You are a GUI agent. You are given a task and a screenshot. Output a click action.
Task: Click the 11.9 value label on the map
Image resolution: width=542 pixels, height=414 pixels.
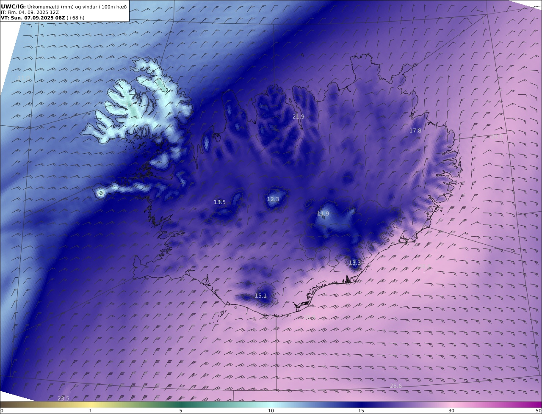pos(323,214)
